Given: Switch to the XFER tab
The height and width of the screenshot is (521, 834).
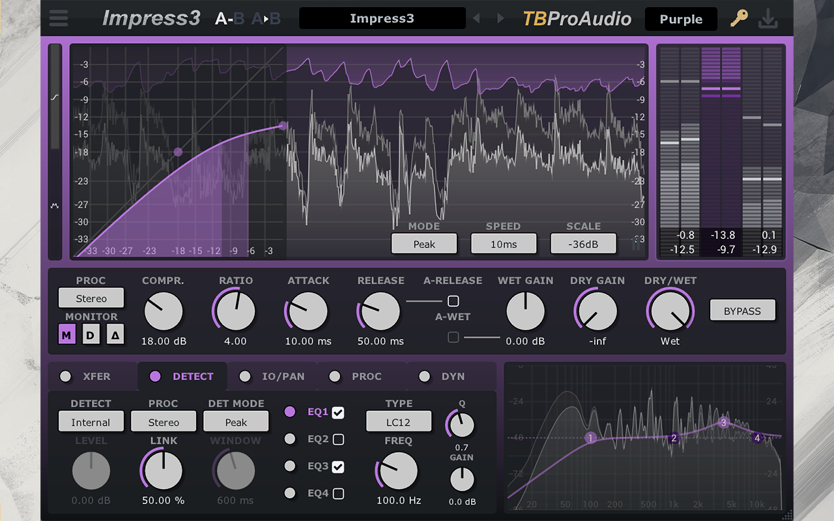Looking at the screenshot, I should (91, 376).
